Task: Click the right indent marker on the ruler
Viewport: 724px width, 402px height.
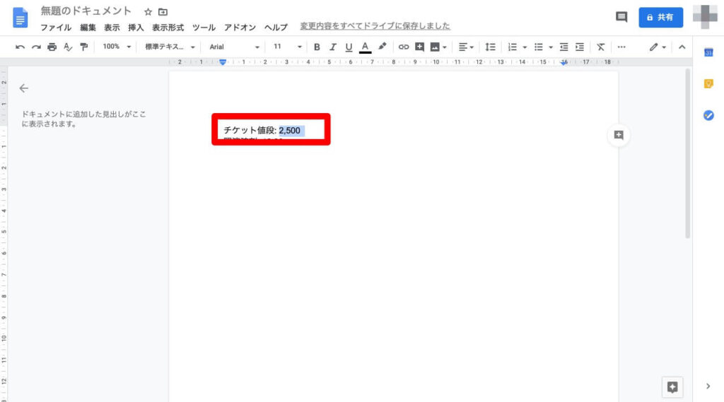Action: point(564,62)
